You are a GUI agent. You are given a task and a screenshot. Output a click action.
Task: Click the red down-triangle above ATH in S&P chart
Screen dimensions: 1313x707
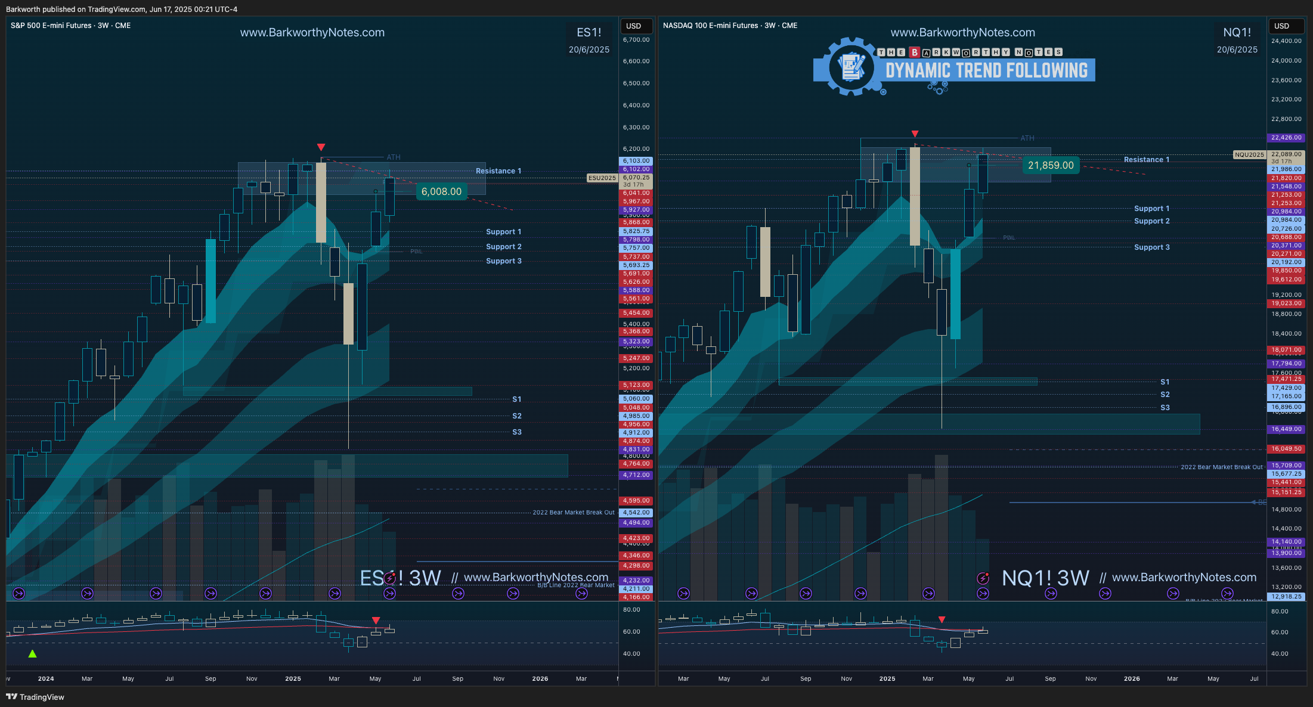pyautogui.click(x=321, y=147)
